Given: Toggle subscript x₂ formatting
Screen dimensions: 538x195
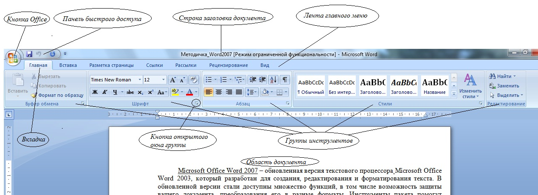Looking at the screenshot, I should [141, 92].
